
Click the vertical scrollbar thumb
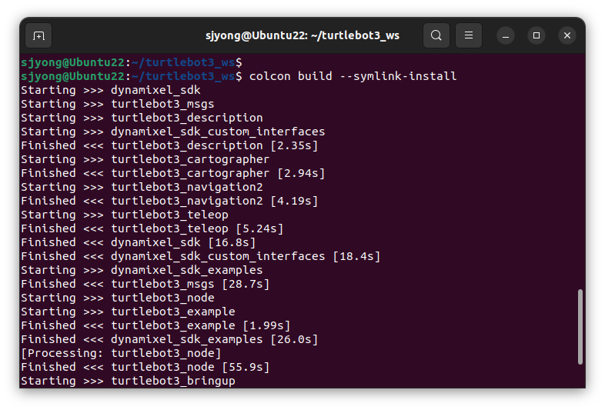coord(580,327)
